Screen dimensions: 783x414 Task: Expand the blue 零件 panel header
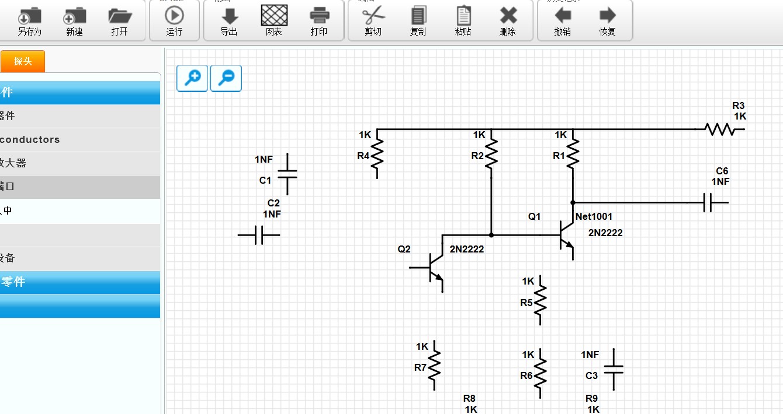coord(80,282)
